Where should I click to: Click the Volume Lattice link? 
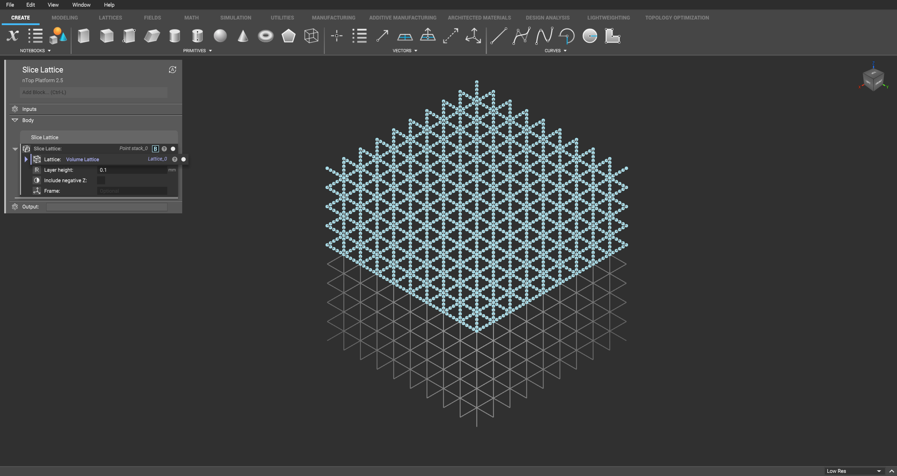point(83,159)
